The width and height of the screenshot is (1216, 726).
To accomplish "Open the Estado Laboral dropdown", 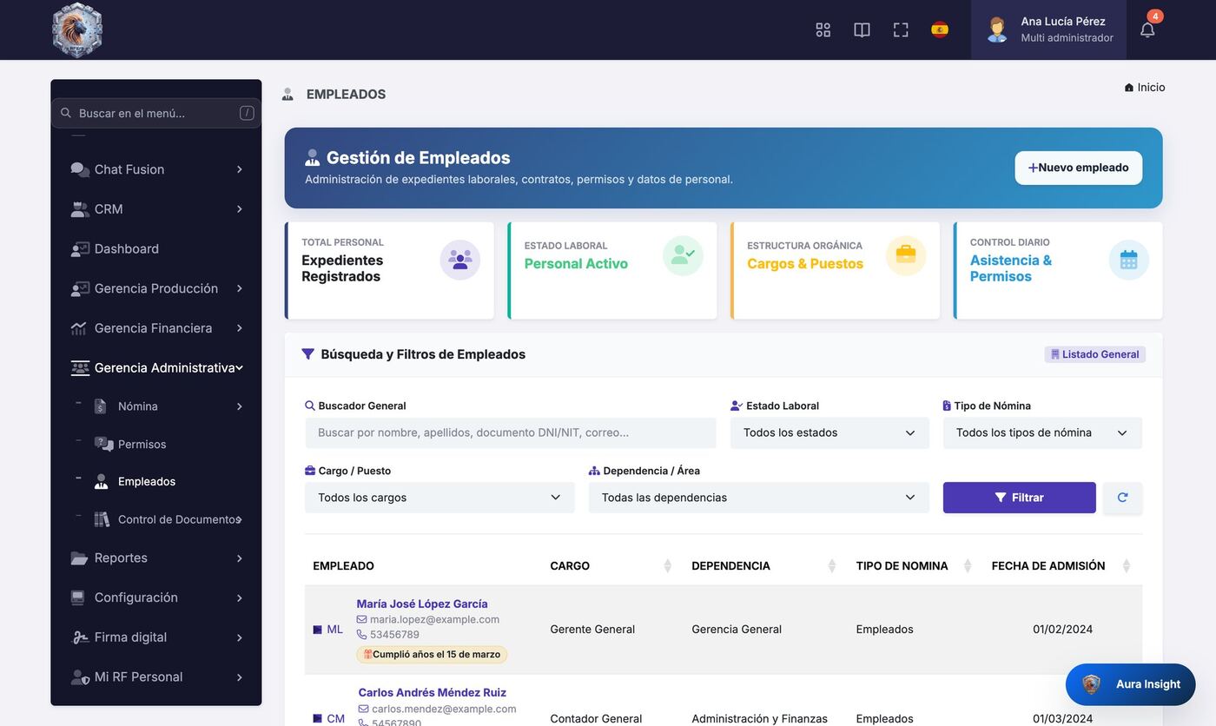I will pyautogui.click(x=829, y=432).
